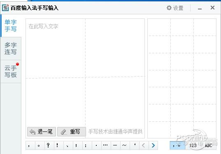Insert the question mark key
The width and height of the screenshot is (221, 154).
pos(49,145)
